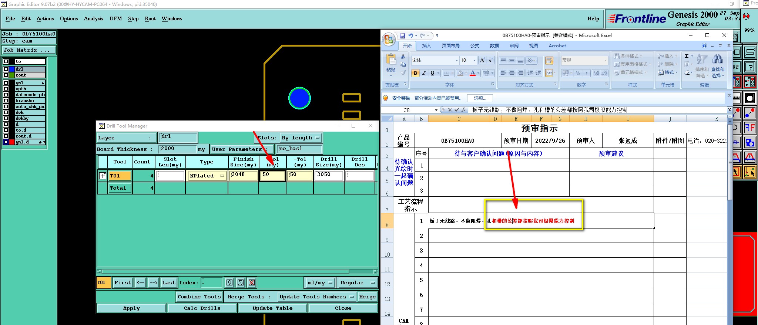Click Increase Font Size icon in Excel
This screenshot has height=325, width=758.
click(x=482, y=60)
